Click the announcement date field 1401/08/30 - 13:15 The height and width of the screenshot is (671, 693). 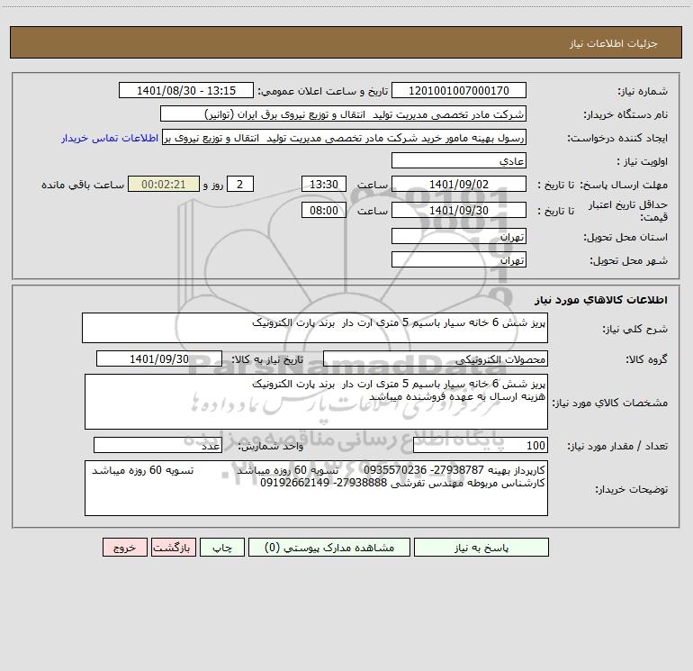[186, 90]
